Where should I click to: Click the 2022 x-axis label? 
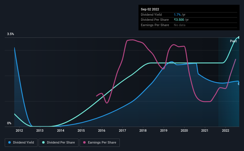pos(226,130)
